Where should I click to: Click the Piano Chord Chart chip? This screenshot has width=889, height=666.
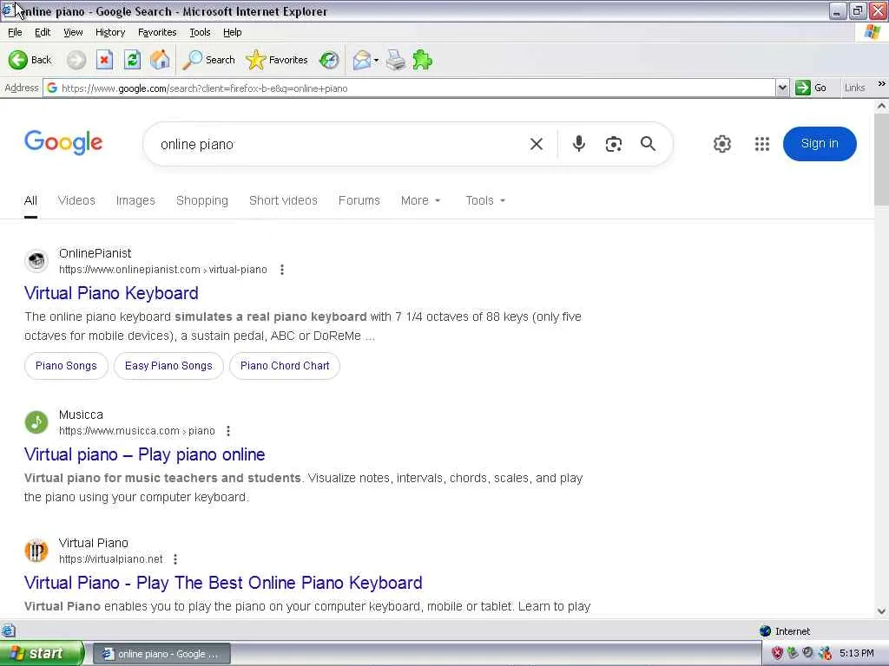(285, 366)
